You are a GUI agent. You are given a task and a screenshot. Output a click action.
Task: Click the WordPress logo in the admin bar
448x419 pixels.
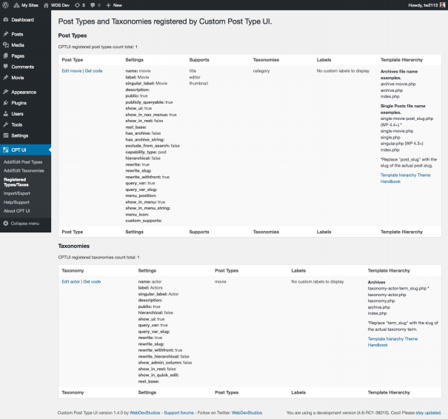[x=6, y=4]
